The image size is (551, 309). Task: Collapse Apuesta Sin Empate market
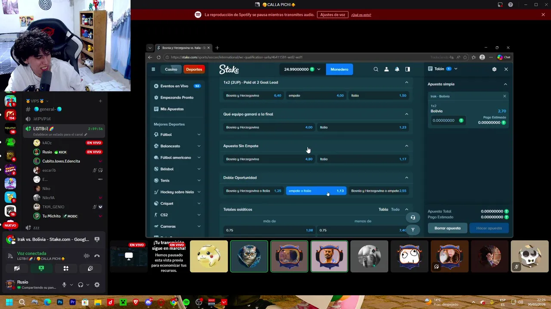[x=406, y=146]
